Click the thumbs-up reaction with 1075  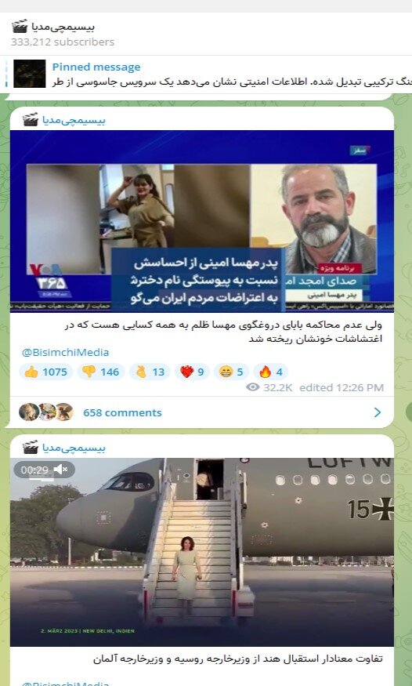[46, 372]
